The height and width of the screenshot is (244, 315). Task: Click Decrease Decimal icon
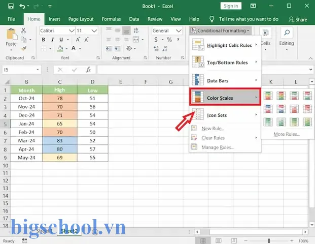point(165,48)
